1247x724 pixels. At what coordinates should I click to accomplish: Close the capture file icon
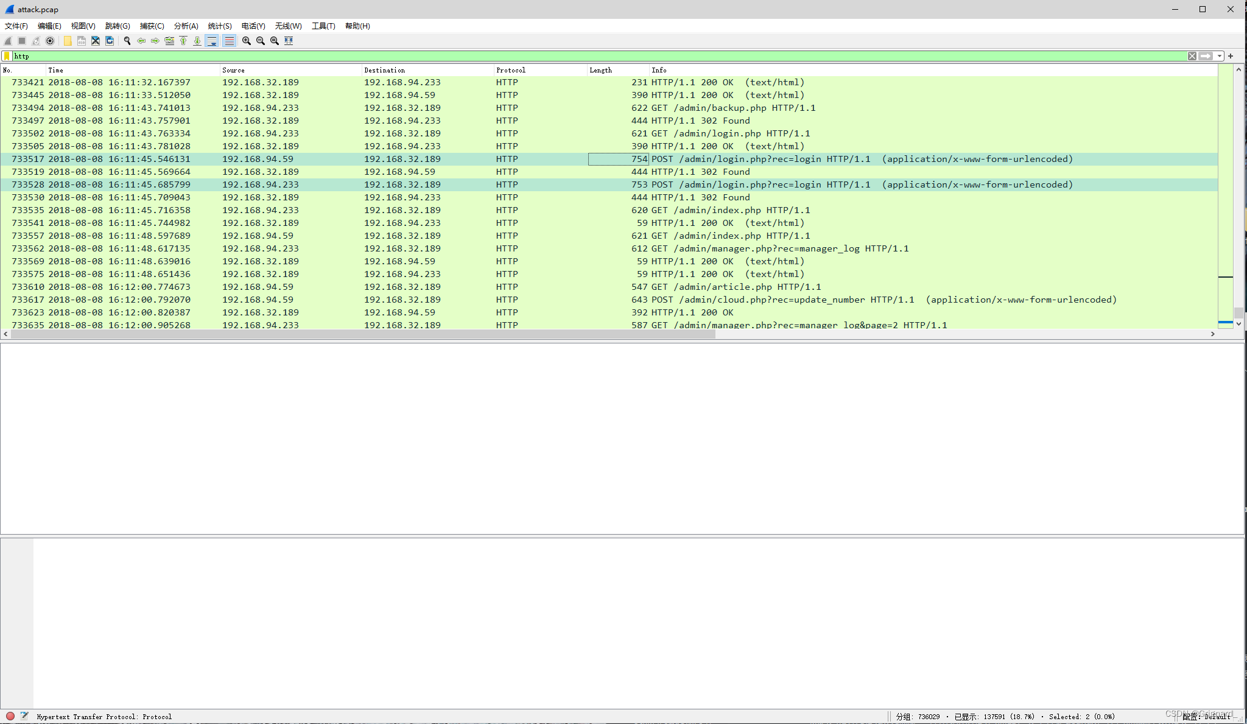(x=96, y=41)
